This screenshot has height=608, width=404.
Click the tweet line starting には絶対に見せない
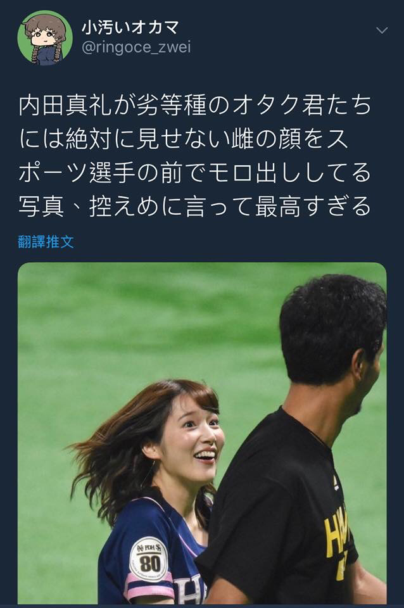[183, 139]
